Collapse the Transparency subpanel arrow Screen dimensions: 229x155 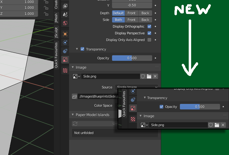tap(77, 49)
